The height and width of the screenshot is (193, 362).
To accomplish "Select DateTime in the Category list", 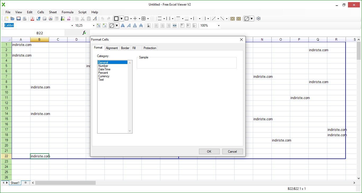I will click(x=113, y=69).
